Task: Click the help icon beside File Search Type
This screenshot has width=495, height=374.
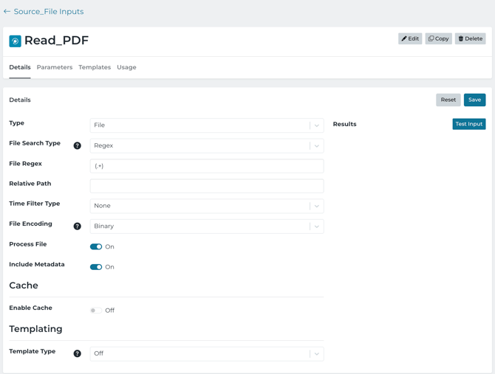Action: pyautogui.click(x=78, y=145)
